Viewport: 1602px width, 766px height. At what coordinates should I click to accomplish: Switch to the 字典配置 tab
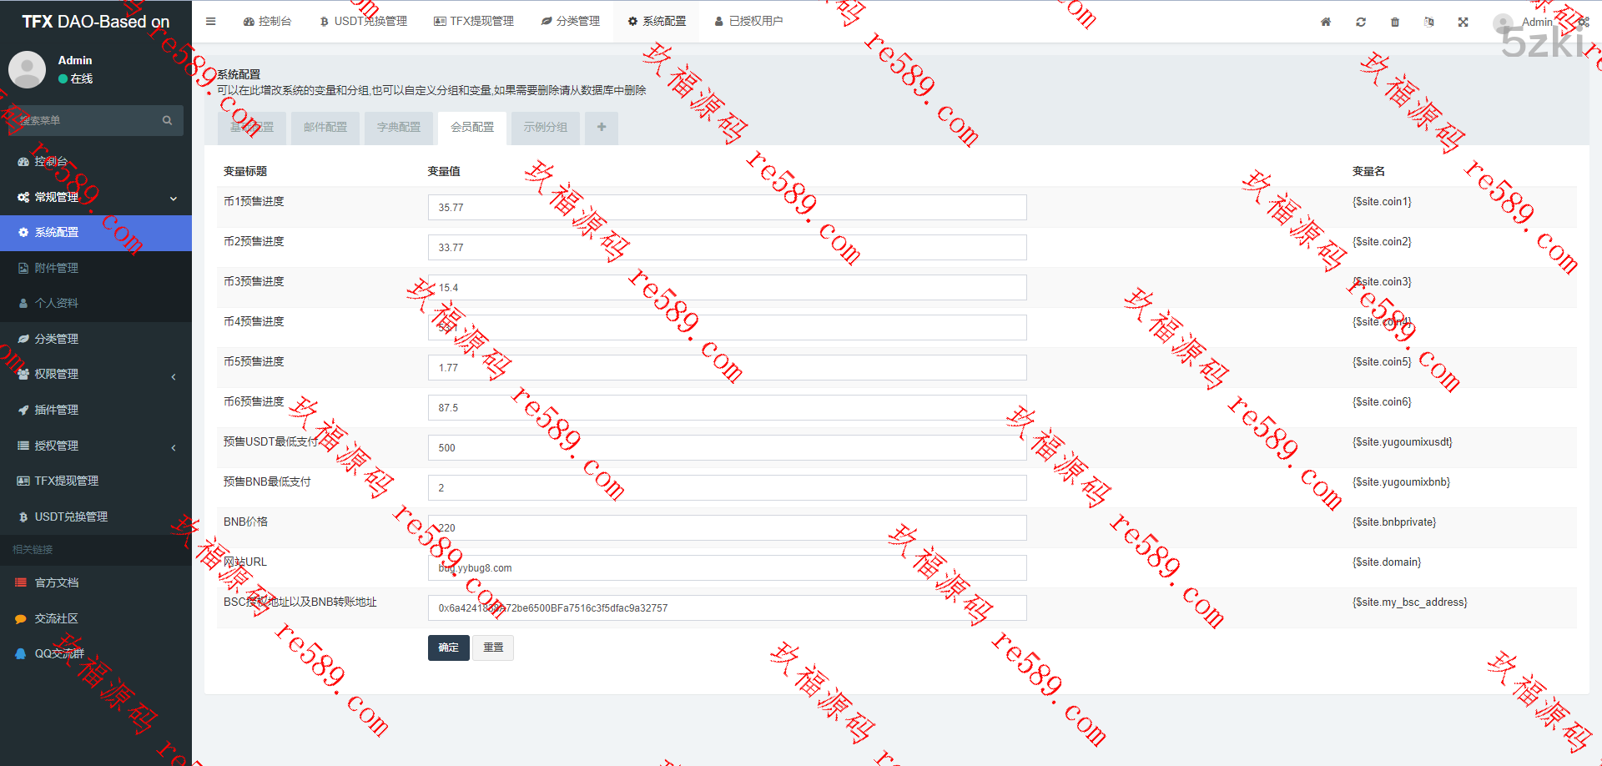(x=398, y=128)
